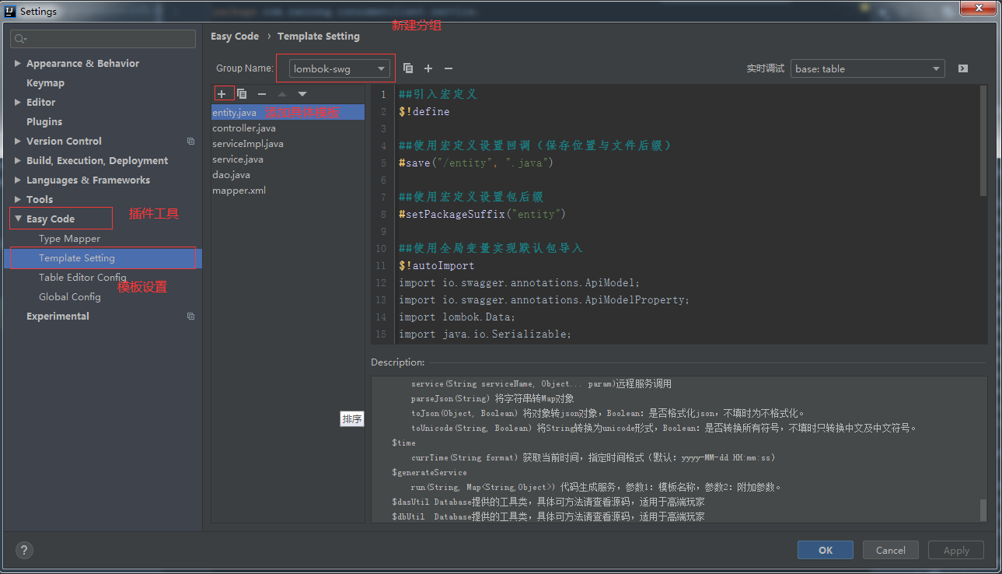Screen dimensions: 1002x574
Task: Move selected template up
Action: (x=282, y=94)
